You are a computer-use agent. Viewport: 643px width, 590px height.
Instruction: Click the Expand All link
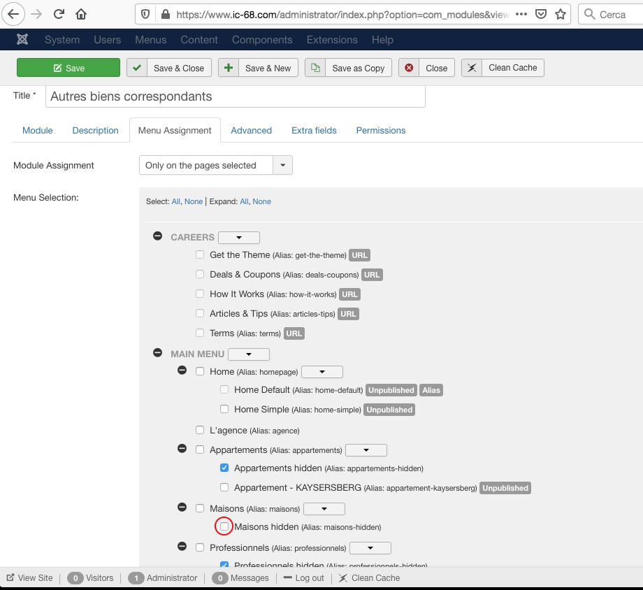click(x=244, y=201)
